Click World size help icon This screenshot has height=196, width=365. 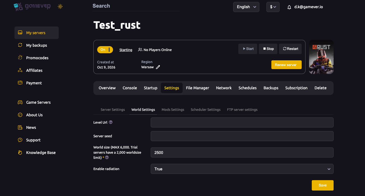point(107,158)
